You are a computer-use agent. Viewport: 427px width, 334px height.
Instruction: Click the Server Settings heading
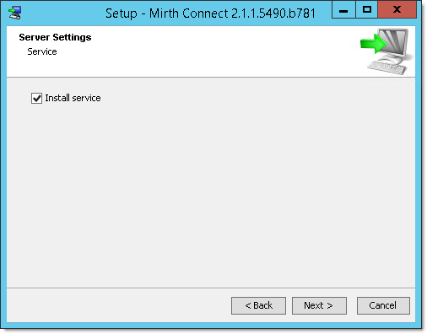[x=55, y=37]
